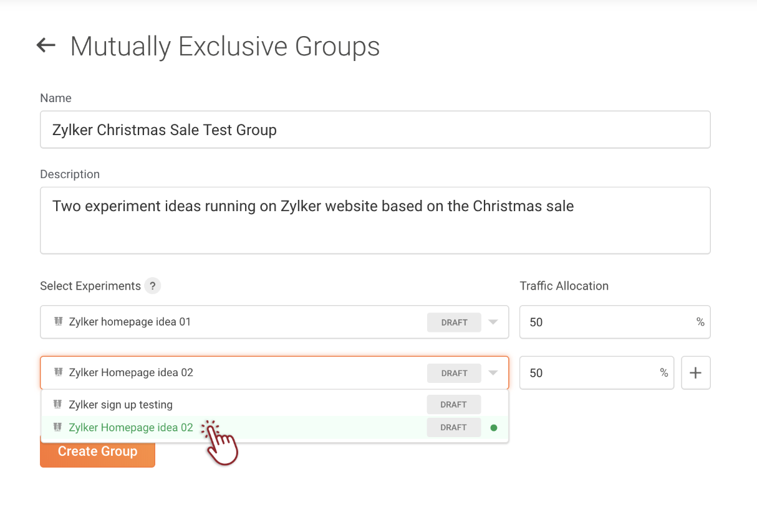Click green selected dot indicator
The width and height of the screenshot is (757, 523).
coord(494,428)
